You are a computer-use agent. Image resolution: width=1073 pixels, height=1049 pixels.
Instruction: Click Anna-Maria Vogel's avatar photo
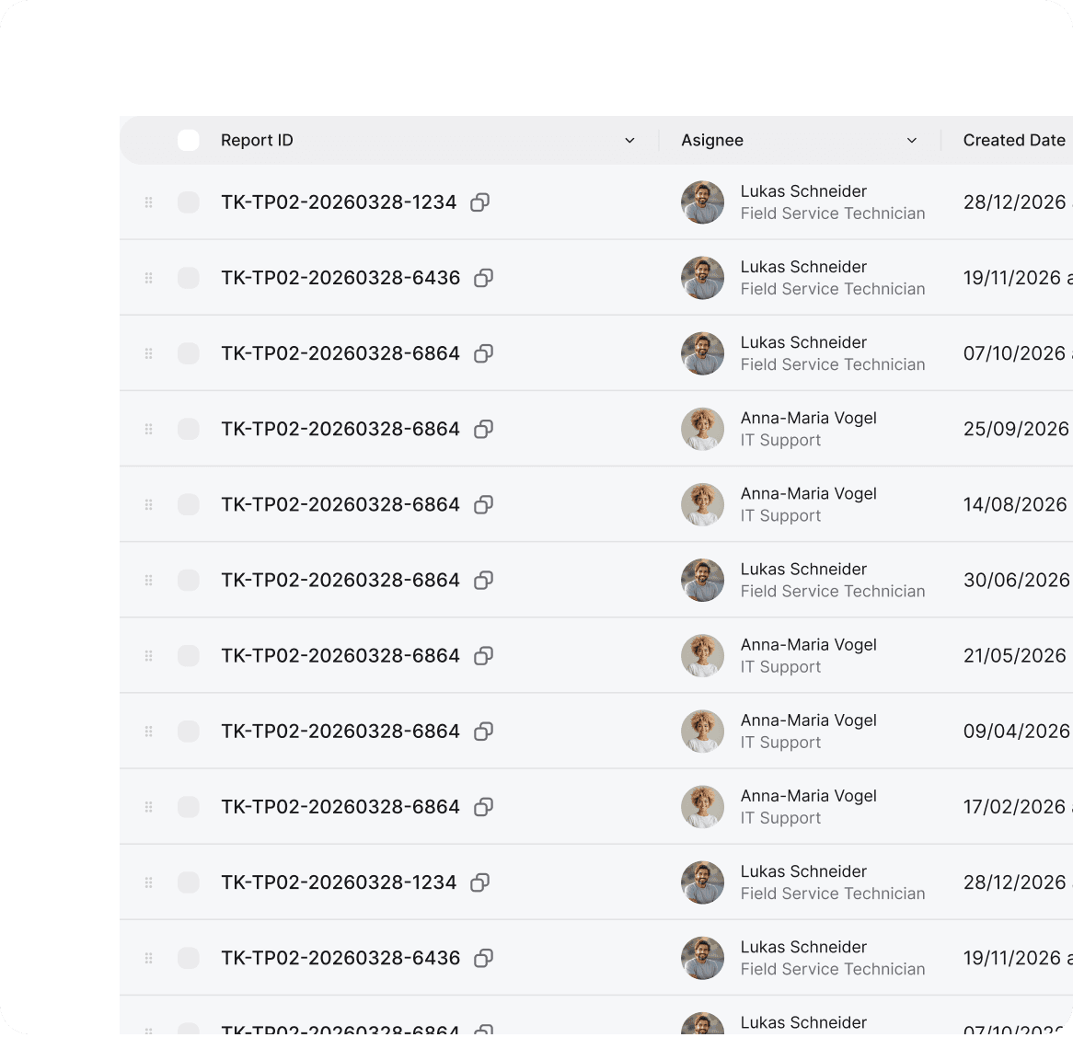pyautogui.click(x=702, y=429)
